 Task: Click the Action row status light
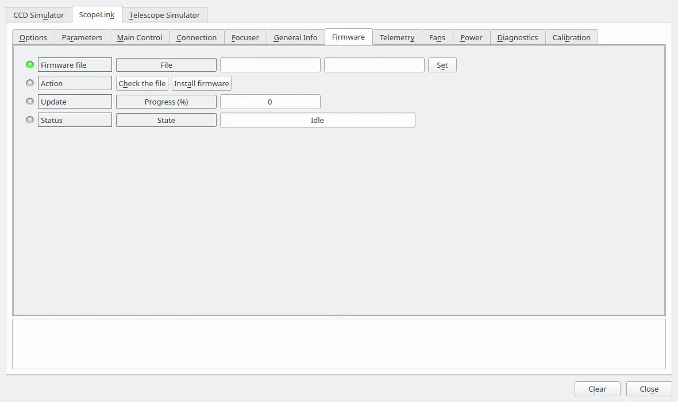(30, 83)
